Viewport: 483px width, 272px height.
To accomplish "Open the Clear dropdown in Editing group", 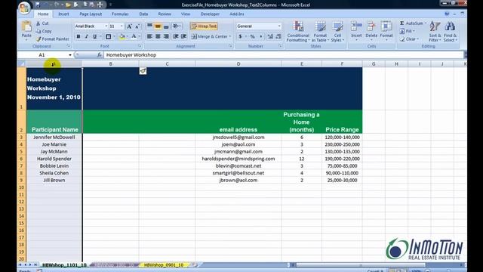I will tap(409, 39).
